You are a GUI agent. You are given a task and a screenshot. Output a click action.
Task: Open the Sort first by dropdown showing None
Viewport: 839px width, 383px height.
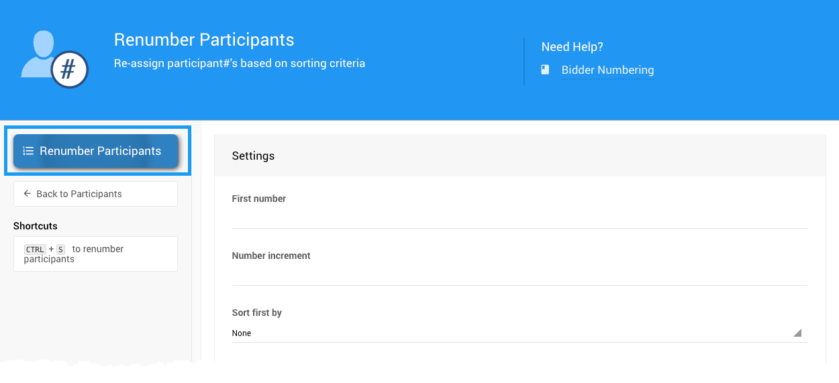pos(510,333)
